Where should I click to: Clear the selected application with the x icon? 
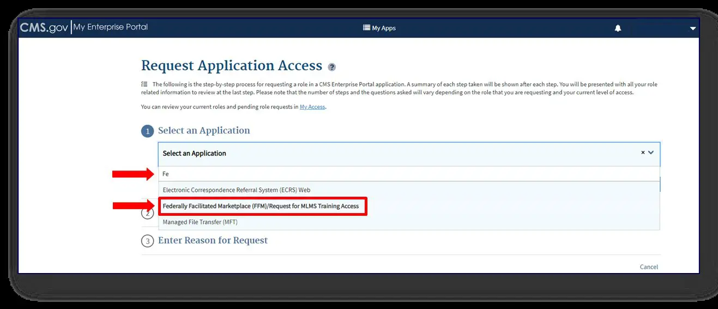point(643,153)
